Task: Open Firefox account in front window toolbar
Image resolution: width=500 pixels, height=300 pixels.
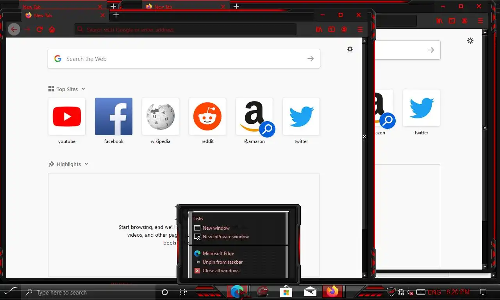Action: pyautogui.click(x=344, y=29)
